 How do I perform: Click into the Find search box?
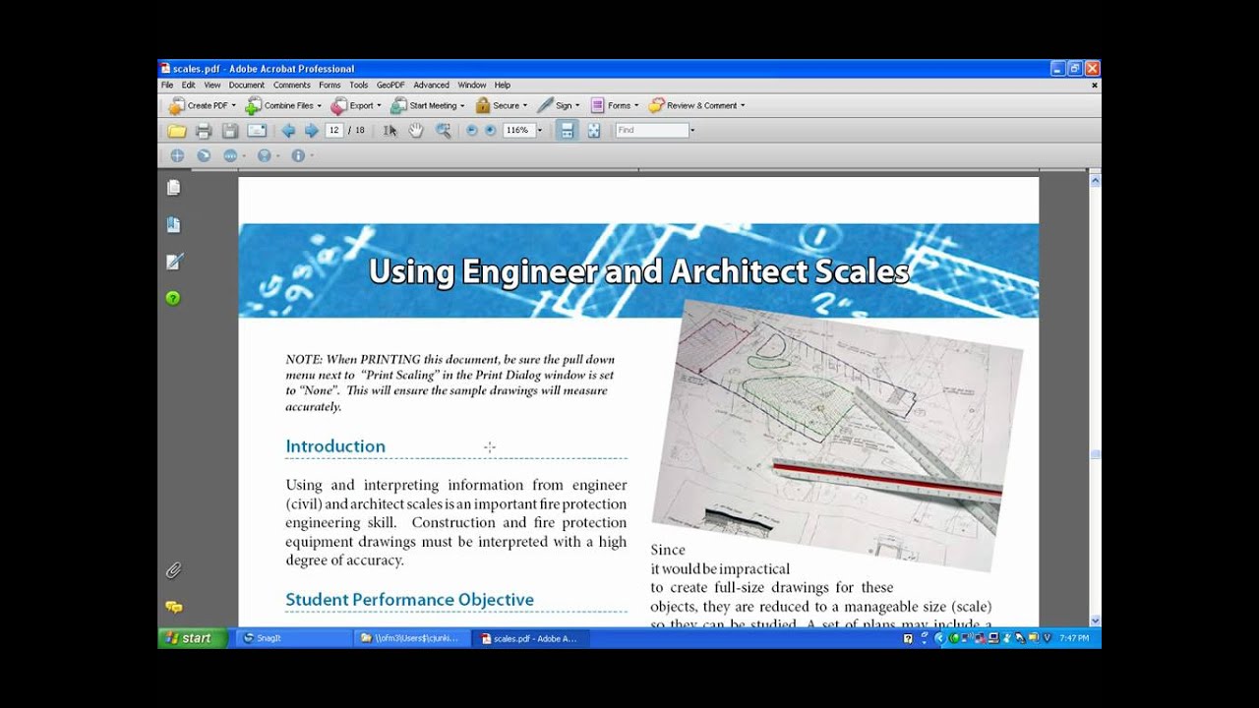(651, 131)
